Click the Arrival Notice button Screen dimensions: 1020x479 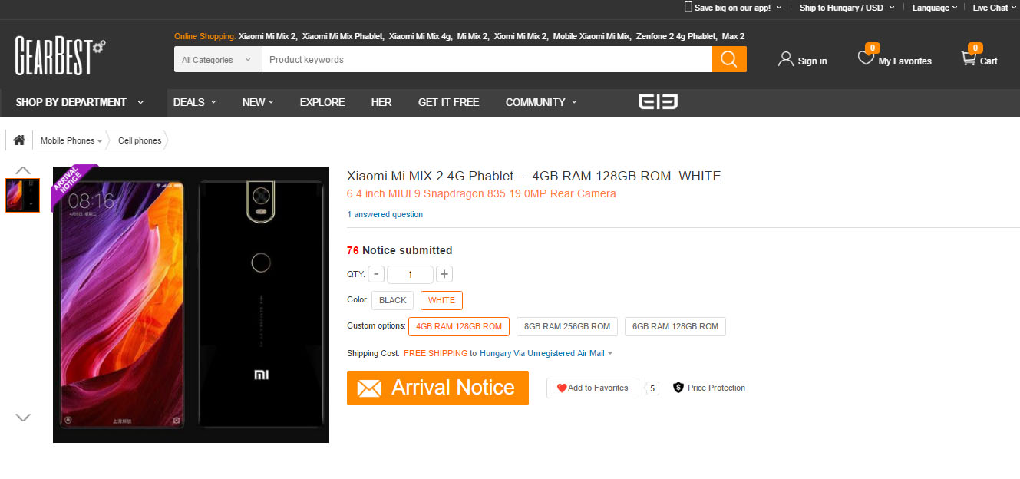437,388
